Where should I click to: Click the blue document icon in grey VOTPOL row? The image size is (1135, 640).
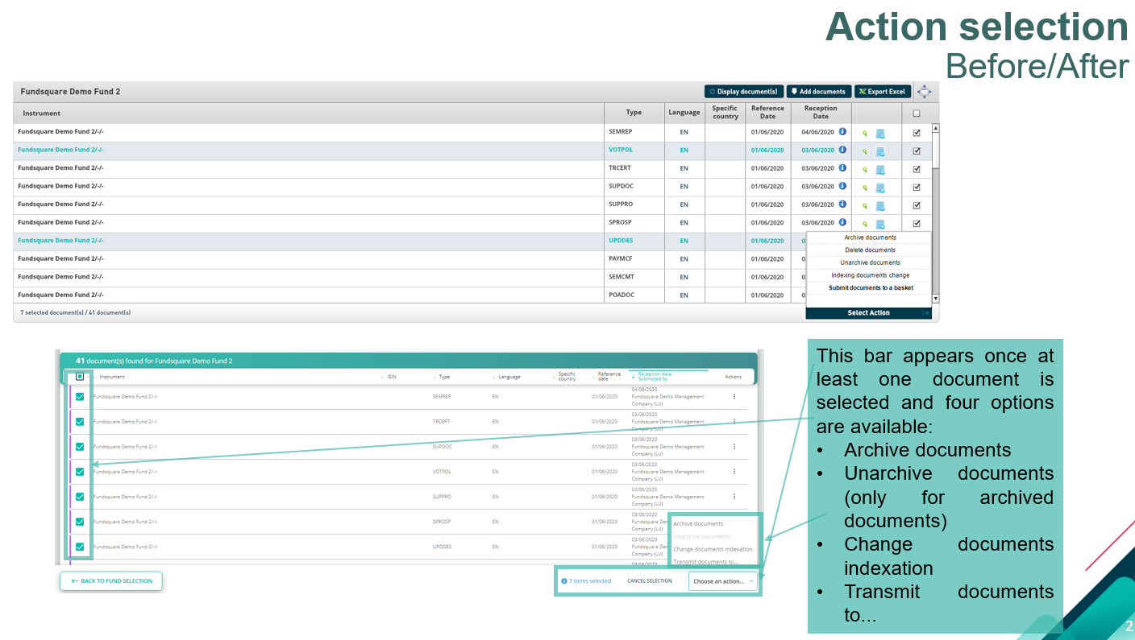[x=880, y=151]
